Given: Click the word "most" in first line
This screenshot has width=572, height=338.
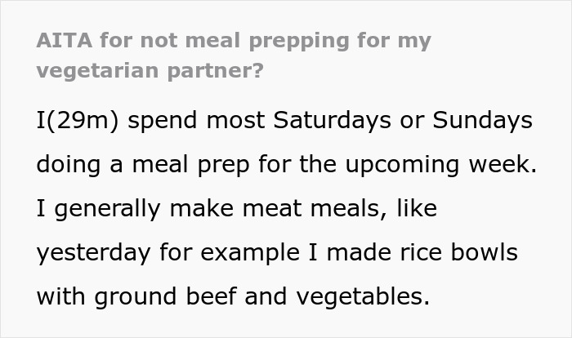Looking at the screenshot, I should 231,121.
